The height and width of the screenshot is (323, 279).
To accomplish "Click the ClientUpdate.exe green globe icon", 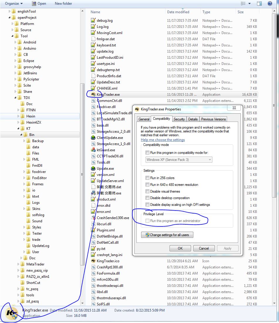I will tap(93, 138).
